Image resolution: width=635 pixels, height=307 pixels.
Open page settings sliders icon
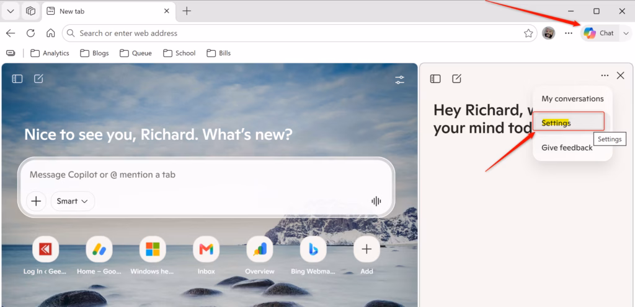pos(400,80)
